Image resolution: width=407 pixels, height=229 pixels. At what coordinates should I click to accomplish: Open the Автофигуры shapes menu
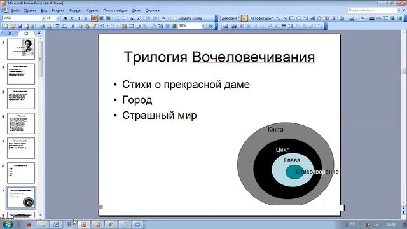pyautogui.click(x=262, y=18)
